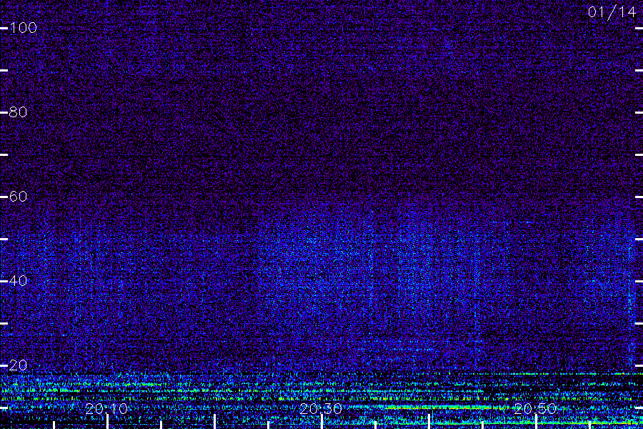
Task: Click the 20.50 time label
Action: [535, 408]
